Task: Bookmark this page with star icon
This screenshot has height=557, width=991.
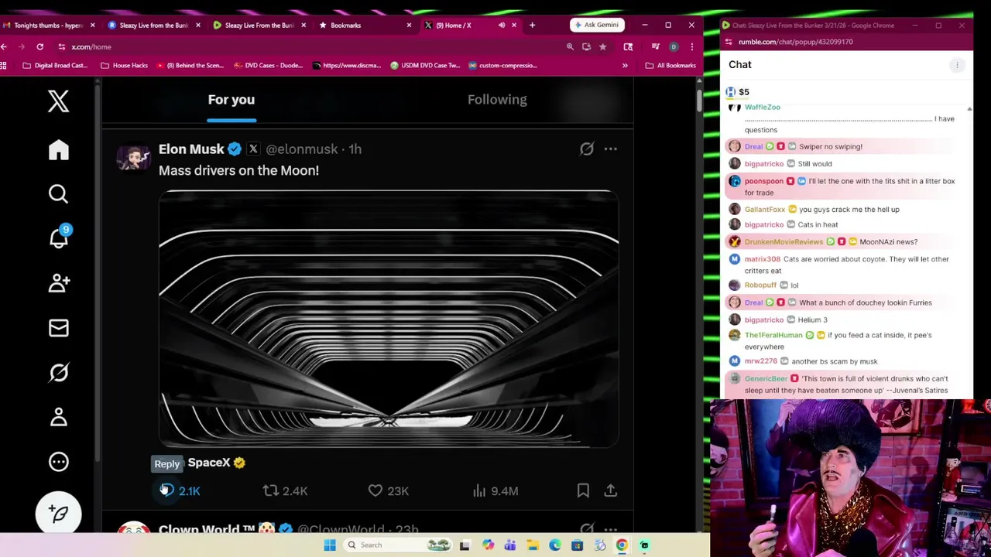Action: point(602,46)
